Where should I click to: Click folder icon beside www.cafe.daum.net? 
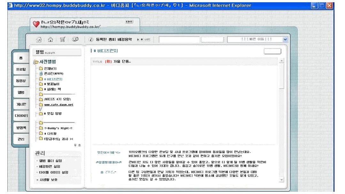(41, 105)
